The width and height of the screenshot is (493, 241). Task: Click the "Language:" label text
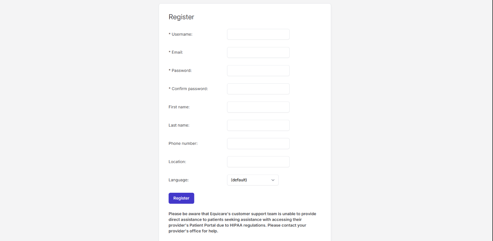[178, 180]
